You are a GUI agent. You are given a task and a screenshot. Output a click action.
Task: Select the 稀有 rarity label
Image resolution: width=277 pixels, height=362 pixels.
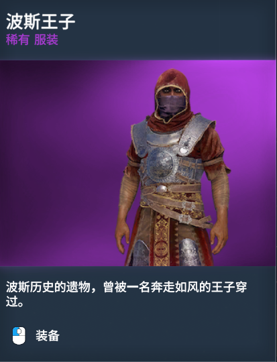[x=17, y=40]
